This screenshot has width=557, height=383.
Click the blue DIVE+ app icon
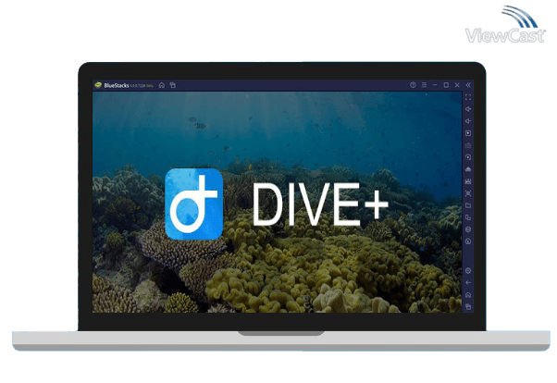(x=194, y=204)
